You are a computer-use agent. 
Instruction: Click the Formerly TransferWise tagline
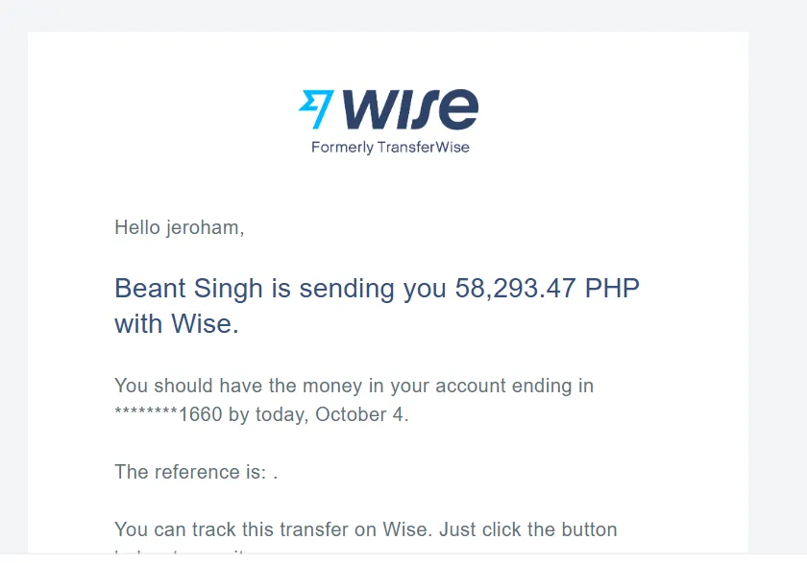click(x=390, y=148)
